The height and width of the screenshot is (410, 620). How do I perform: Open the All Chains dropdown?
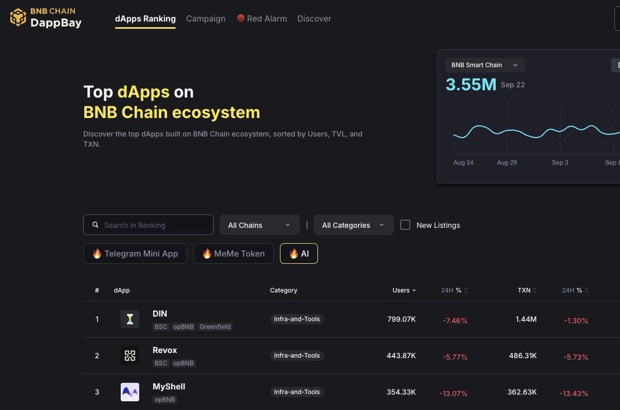[260, 225]
